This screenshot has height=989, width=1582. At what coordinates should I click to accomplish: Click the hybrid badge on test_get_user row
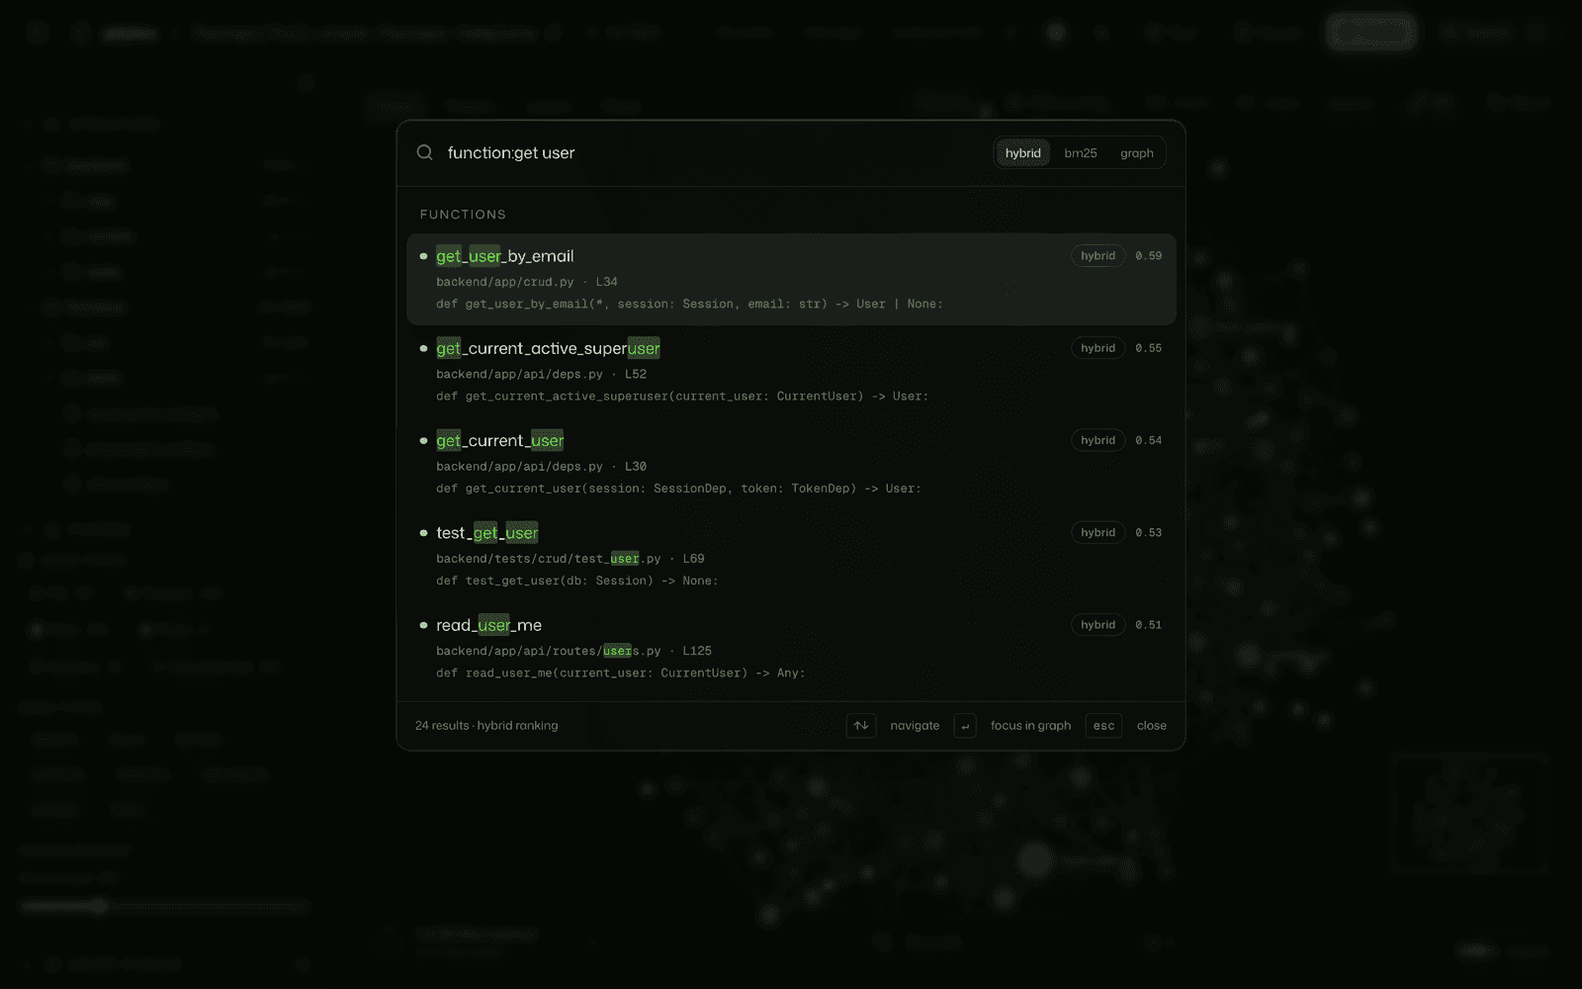(x=1098, y=532)
